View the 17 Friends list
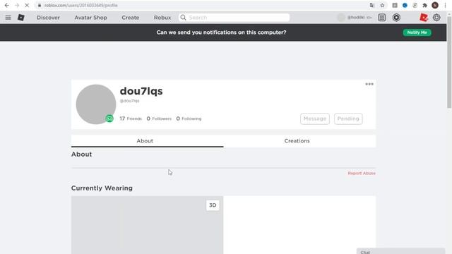The height and width of the screenshot is (254, 452). tap(131, 119)
